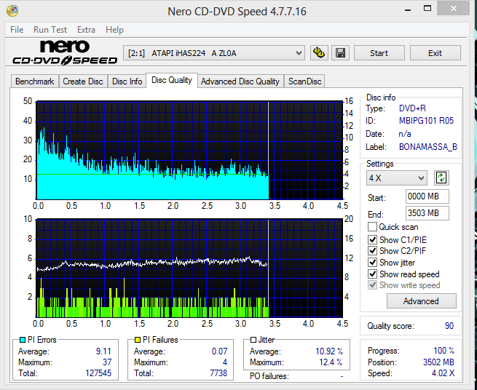Open the 4 X speed dropdown
This screenshot has height=390, width=477.
[396, 178]
